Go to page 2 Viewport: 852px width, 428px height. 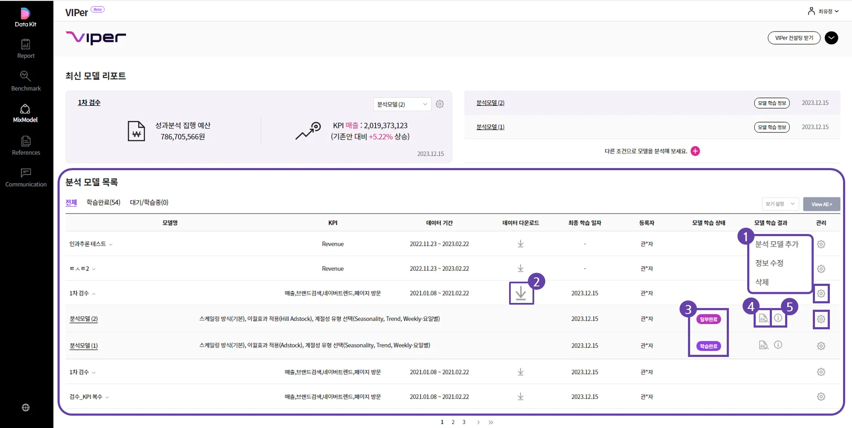click(x=453, y=422)
